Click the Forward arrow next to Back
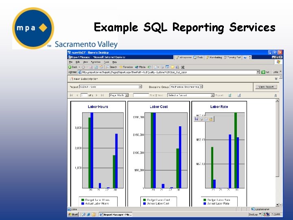Image resolution: width=293 pixels, height=220 pixels. pyautogui.click(x=83, y=67)
